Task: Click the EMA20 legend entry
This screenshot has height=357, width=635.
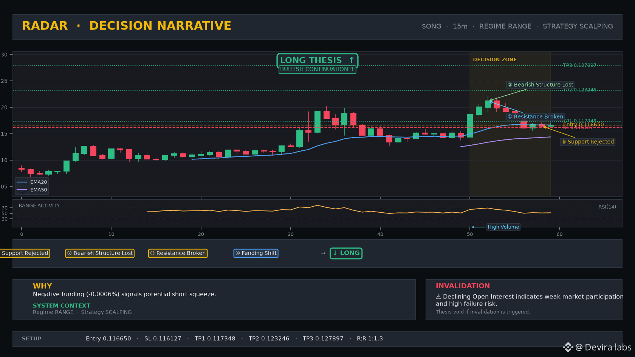Action: point(32,182)
